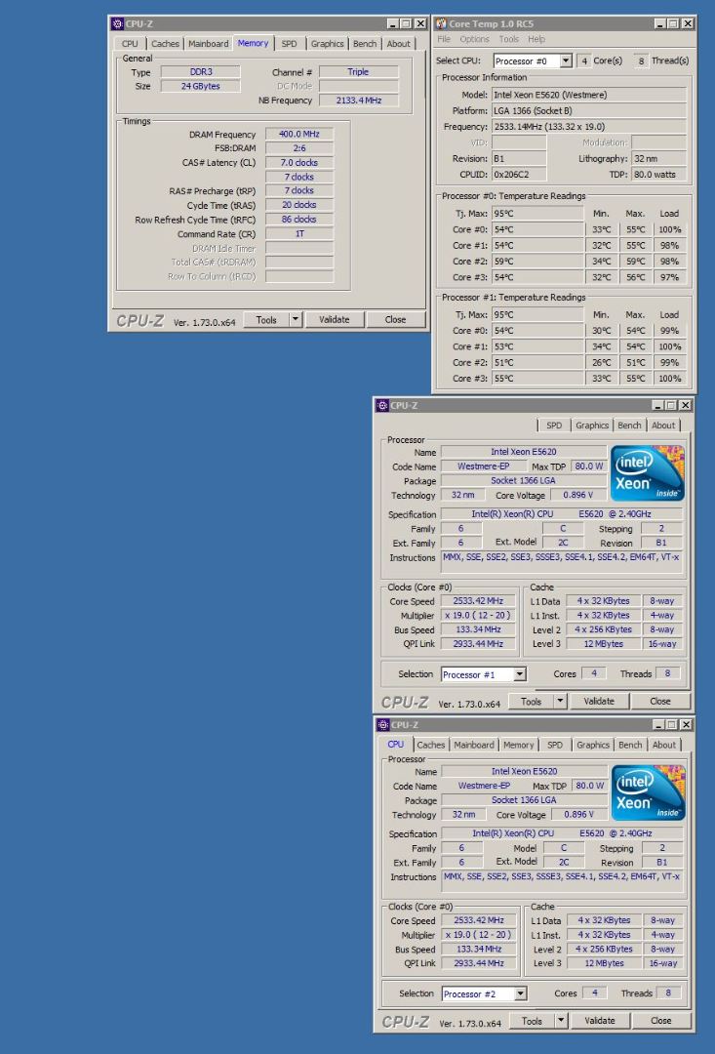Viewport: 715px width, 1054px height.
Task: Click the NB Frequency value 2133.4 MHz
Action: [359, 101]
